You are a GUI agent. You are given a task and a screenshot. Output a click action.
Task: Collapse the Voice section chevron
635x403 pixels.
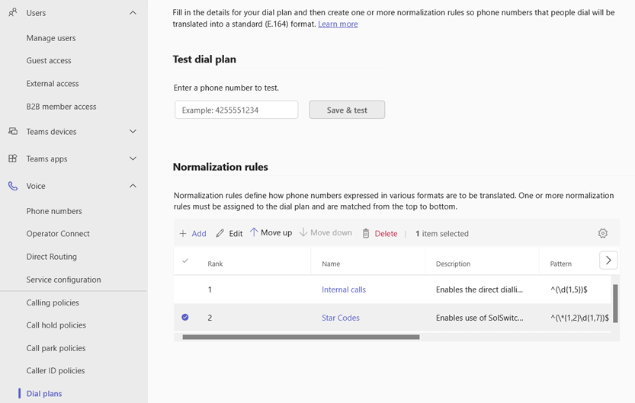tap(133, 186)
